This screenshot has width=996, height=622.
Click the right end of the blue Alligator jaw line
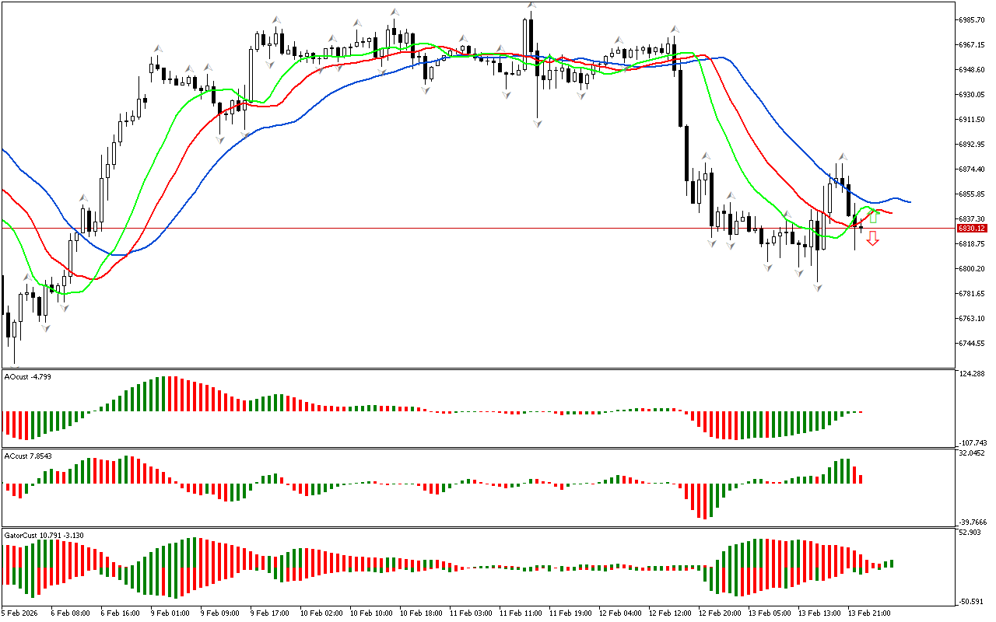tap(910, 202)
